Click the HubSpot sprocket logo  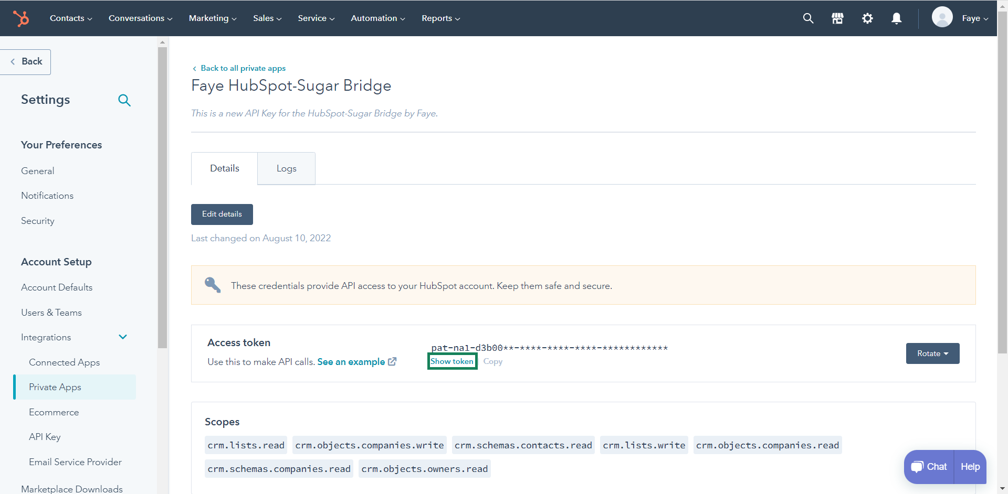tap(22, 18)
